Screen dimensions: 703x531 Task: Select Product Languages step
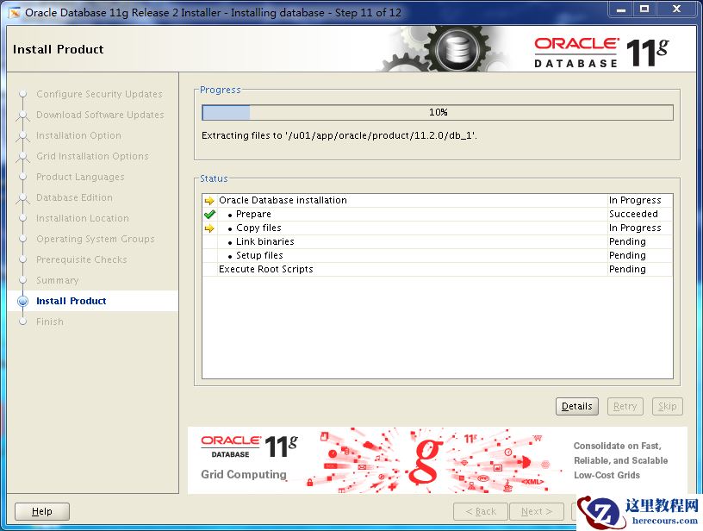pos(80,177)
